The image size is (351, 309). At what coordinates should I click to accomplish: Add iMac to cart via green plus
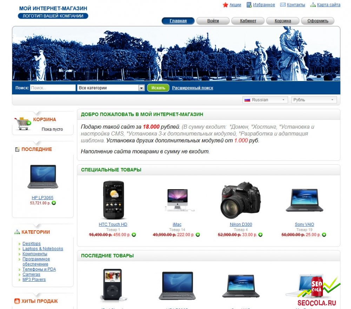coord(198,235)
